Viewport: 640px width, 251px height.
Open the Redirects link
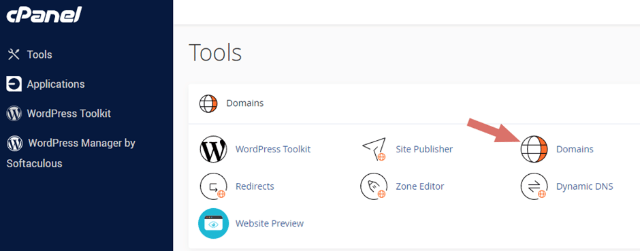255,186
